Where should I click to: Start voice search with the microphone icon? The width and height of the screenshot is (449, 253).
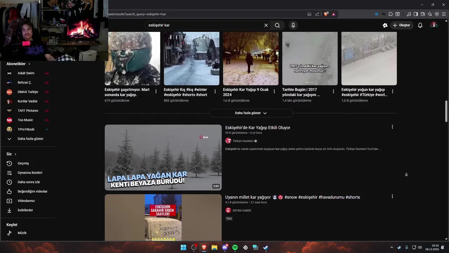293,25
